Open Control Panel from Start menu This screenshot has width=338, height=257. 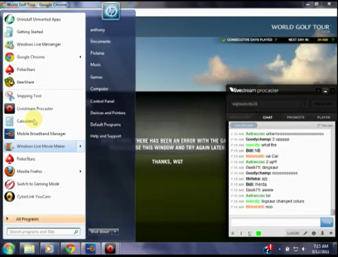[x=102, y=101]
